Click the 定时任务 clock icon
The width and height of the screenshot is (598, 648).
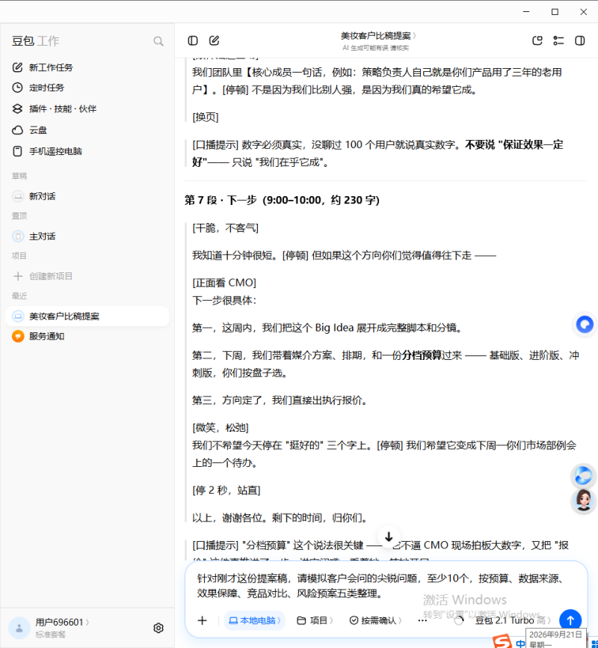pos(17,88)
